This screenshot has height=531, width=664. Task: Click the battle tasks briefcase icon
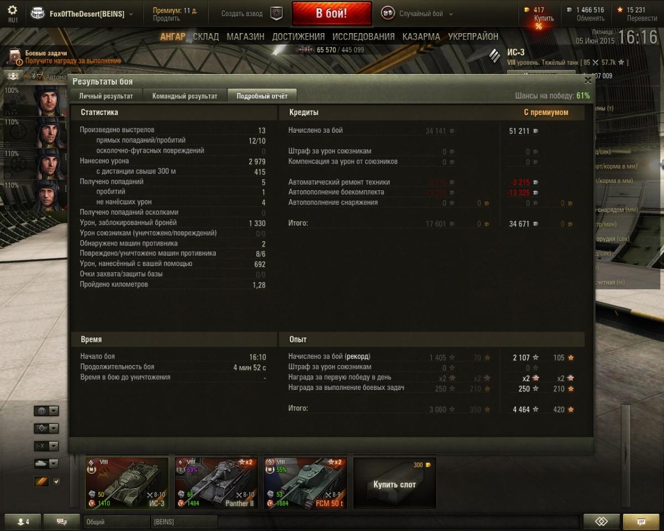pos(15,56)
